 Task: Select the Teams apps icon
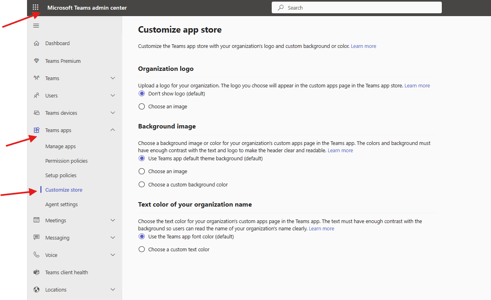[x=37, y=130]
